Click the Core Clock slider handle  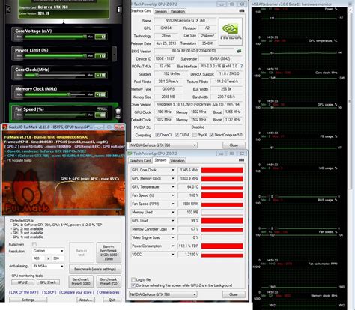pyautogui.click(x=37, y=75)
